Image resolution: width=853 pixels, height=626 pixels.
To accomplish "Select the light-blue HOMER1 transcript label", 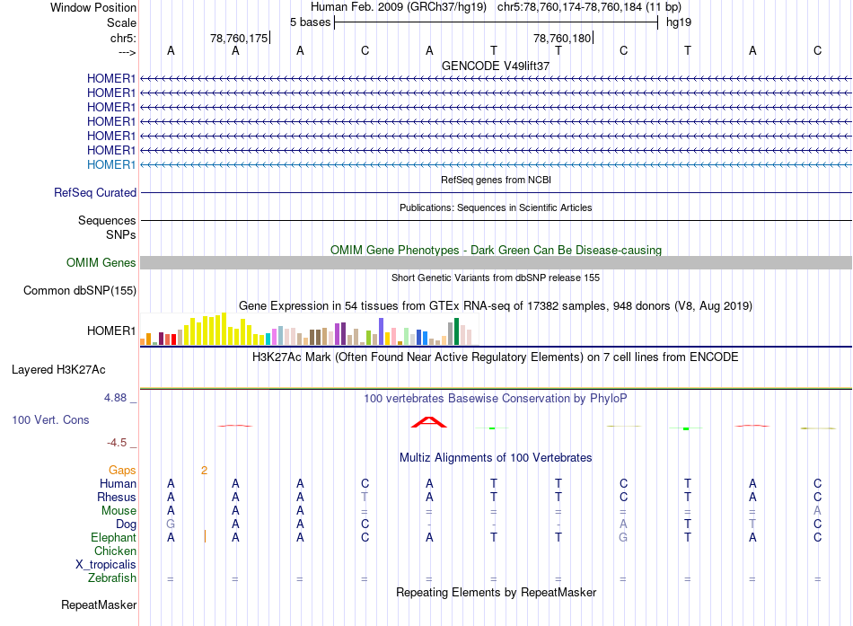I will (x=111, y=164).
